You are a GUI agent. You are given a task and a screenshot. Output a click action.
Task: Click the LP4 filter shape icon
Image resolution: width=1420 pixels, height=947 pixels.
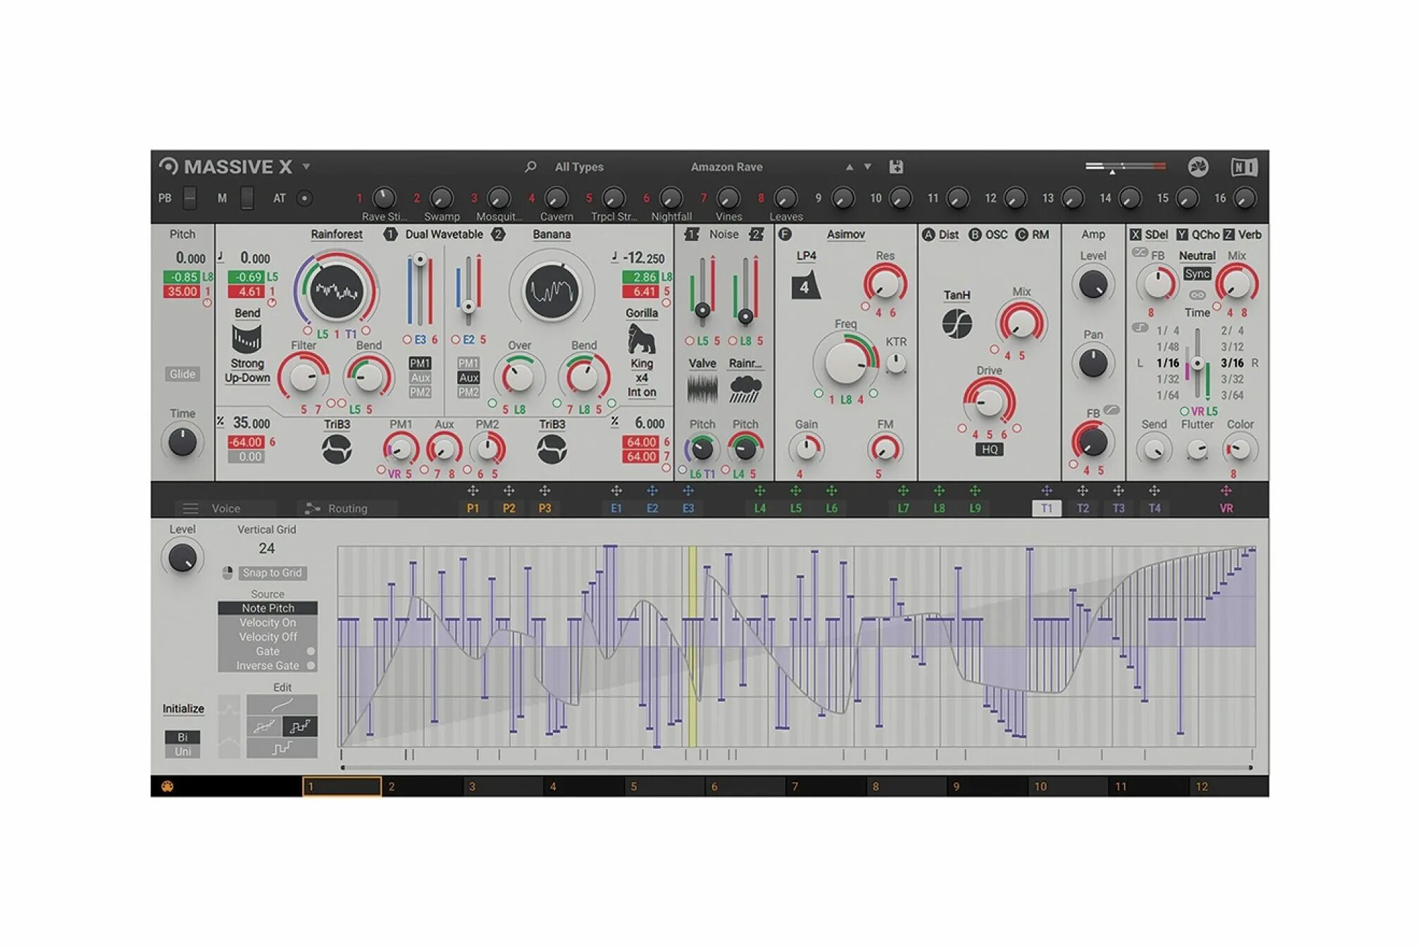pos(805,286)
